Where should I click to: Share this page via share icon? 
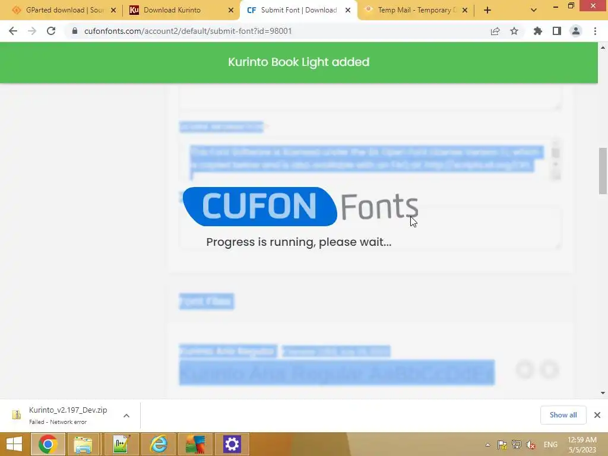coord(495,31)
